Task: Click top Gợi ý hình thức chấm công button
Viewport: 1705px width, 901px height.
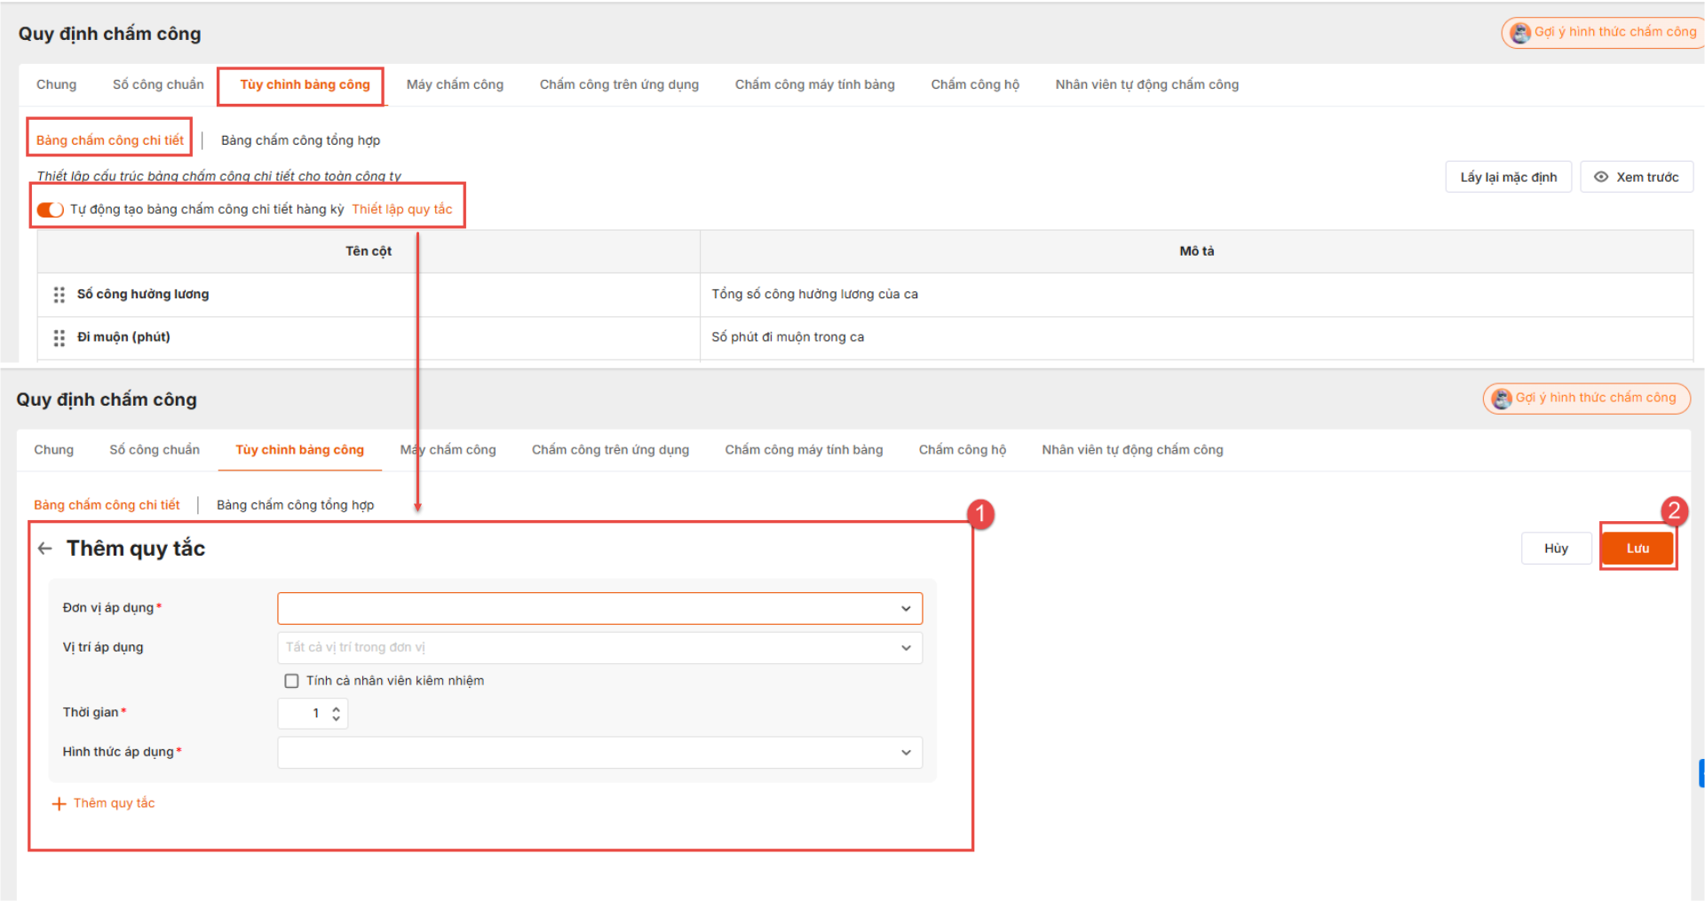Action: point(1603,33)
